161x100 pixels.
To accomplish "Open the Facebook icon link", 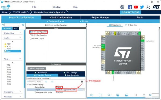I will pos(130,7).
